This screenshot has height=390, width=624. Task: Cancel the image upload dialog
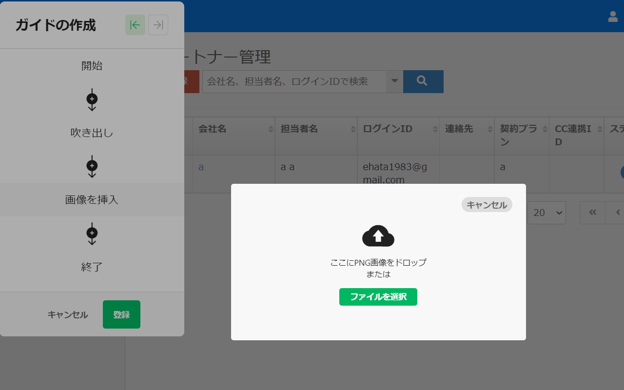click(487, 205)
